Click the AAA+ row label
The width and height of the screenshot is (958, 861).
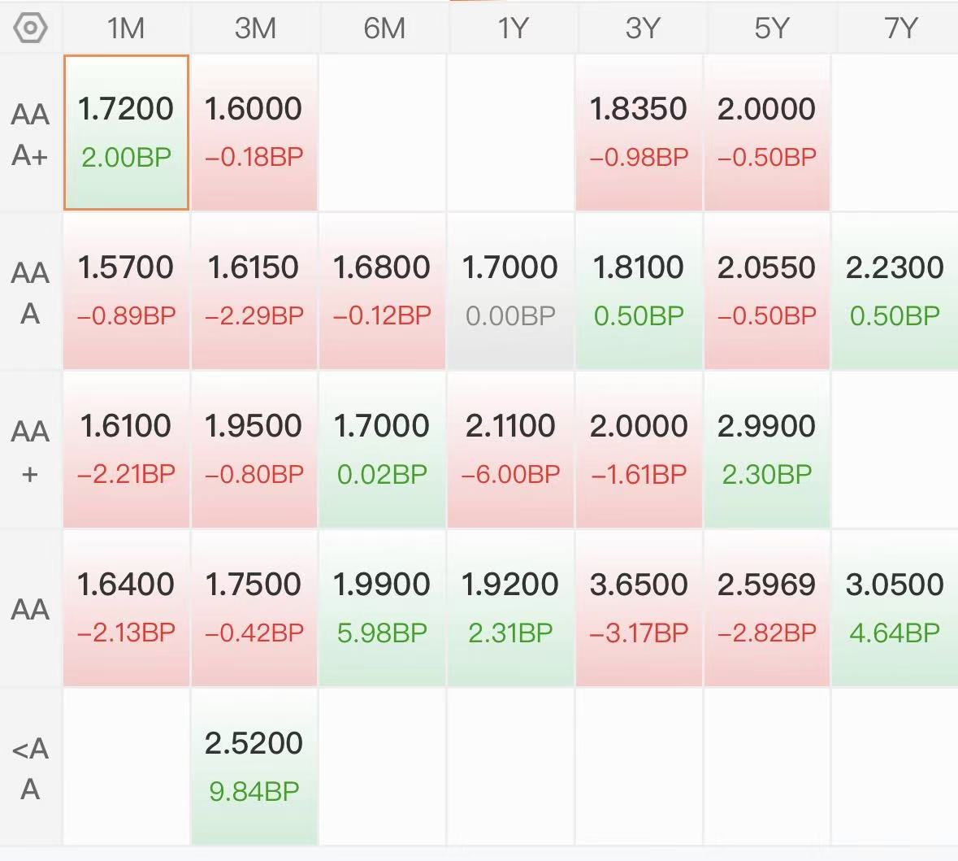(x=30, y=134)
